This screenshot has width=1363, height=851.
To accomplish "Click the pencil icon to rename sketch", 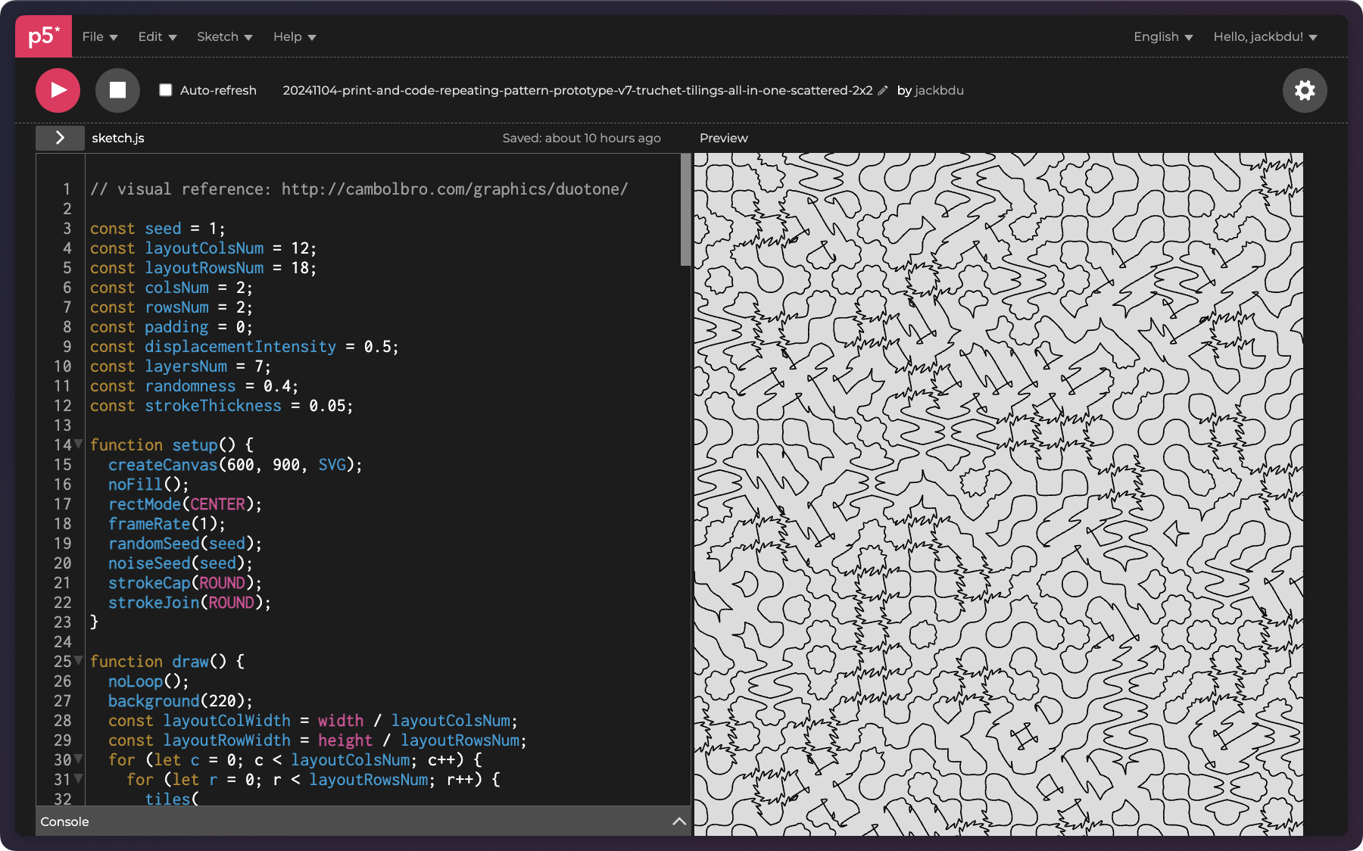I will [882, 91].
